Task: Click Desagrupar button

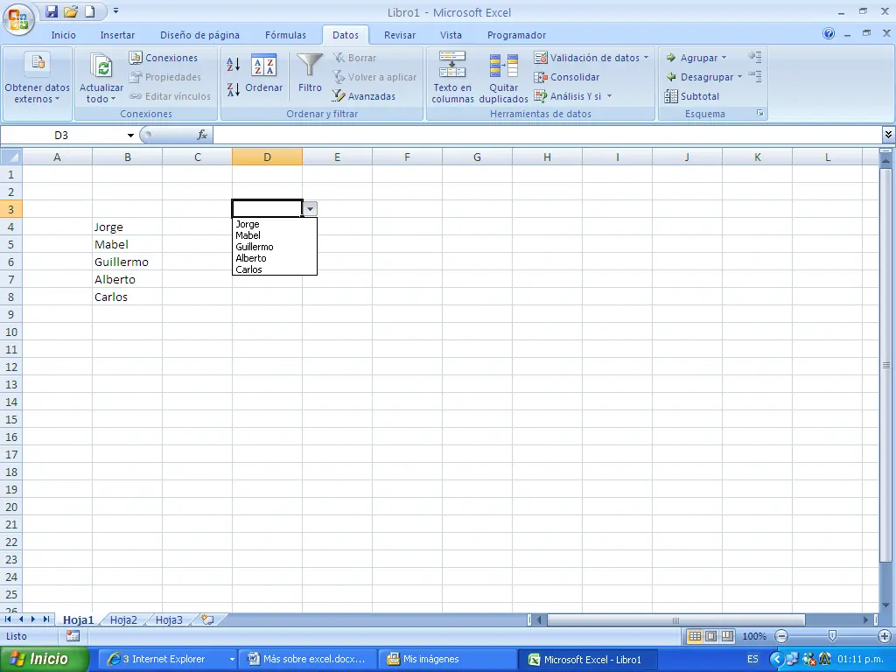Action: pyautogui.click(x=700, y=77)
